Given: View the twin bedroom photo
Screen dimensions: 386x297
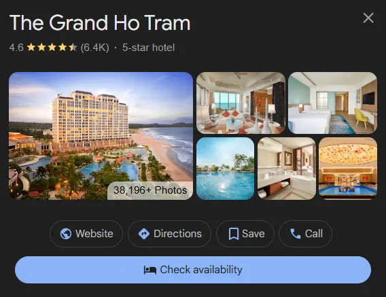Looking at the screenshot, I should pyautogui.click(x=332, y=103).
